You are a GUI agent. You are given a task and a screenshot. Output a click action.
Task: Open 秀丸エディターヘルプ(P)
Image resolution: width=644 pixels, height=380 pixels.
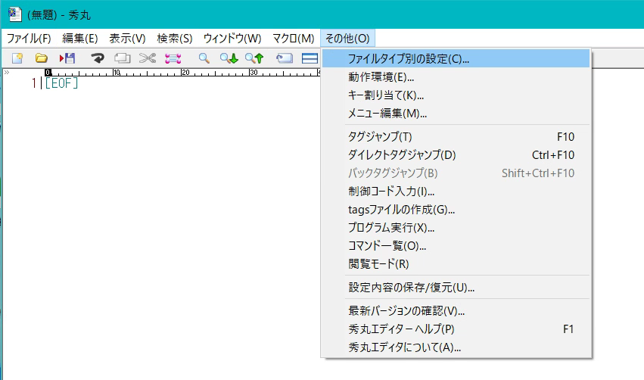point(456,329)
